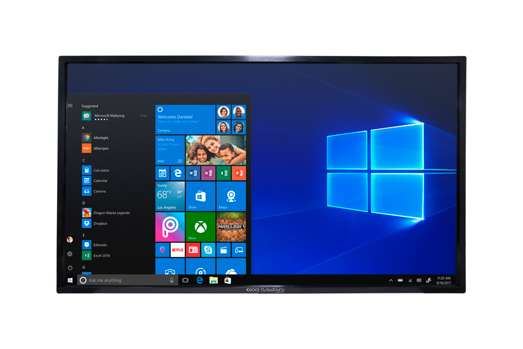This screenshot has width=523, height=349.
Task: Launch Edge from the taskbar
Action: (199, 280)
